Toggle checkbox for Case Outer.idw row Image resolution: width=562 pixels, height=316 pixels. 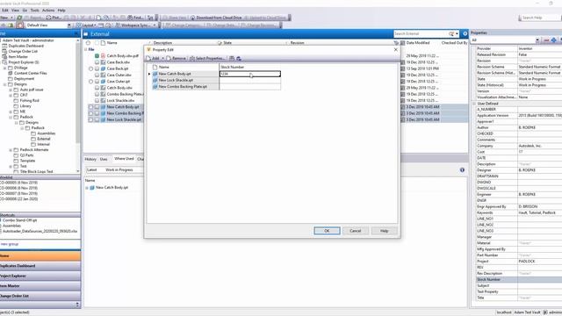(97, 75)
